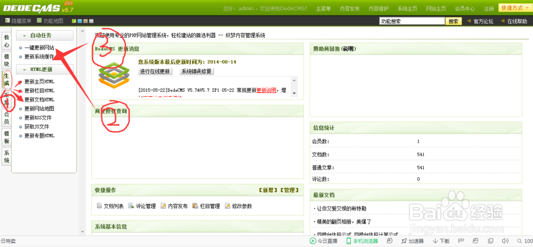Open 内容发布 in top navigation

click(350, 9)
